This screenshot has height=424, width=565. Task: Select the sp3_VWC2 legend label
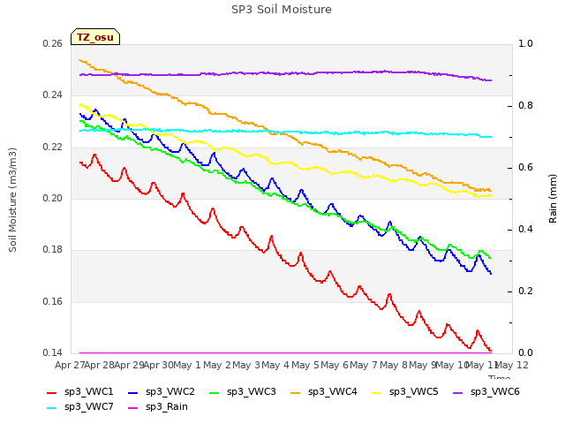(x=170, y=392)
